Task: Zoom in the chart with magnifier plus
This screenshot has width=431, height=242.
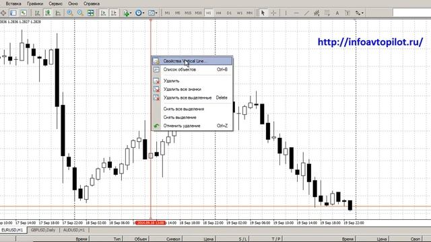Action: tap(70, 13)
